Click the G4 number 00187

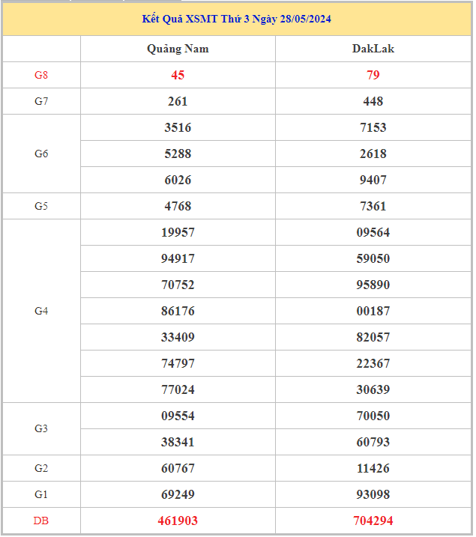(373, 311)
